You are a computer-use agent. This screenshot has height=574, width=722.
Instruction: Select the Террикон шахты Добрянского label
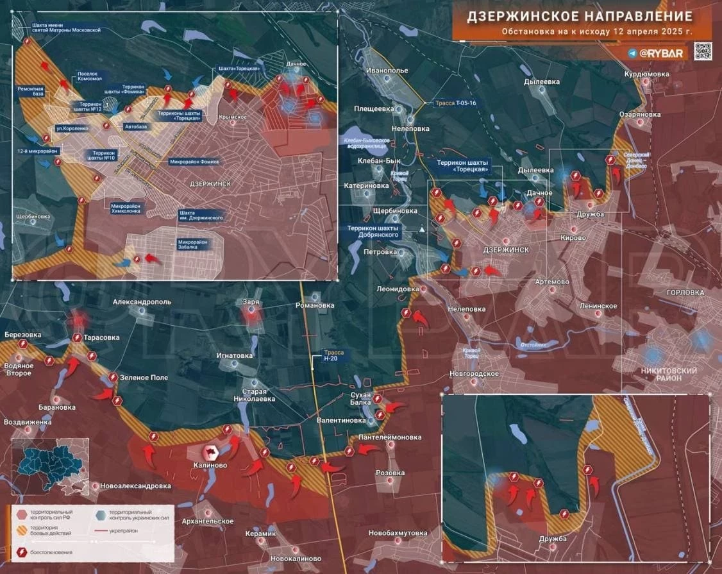(x=373, y=231)
